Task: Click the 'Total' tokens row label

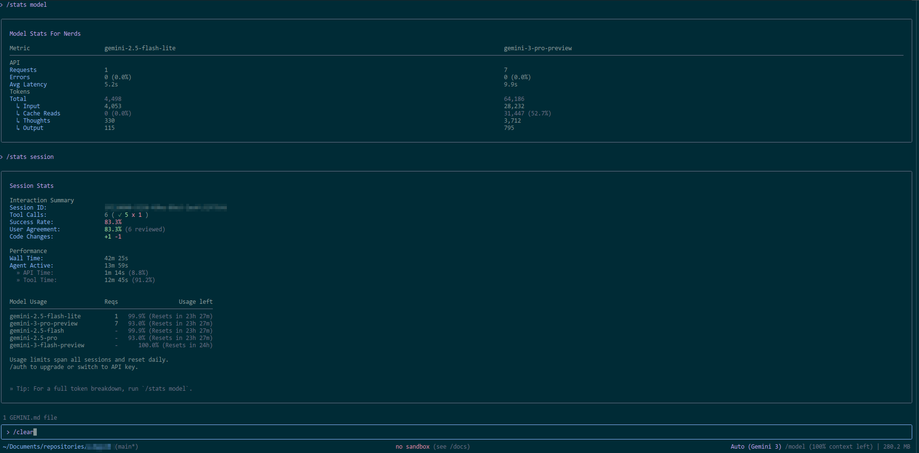Action: (x=18, y=99)
